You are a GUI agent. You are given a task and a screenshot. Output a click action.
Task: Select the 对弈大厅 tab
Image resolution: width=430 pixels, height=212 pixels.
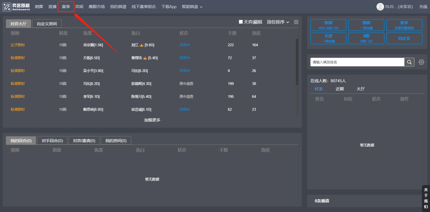[x=19, y=24]
